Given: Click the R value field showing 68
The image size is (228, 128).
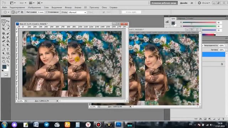Looking at the screenshot, I should 219,22.
